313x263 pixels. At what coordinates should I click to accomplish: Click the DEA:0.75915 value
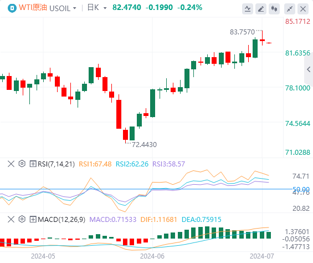[202, 219]
